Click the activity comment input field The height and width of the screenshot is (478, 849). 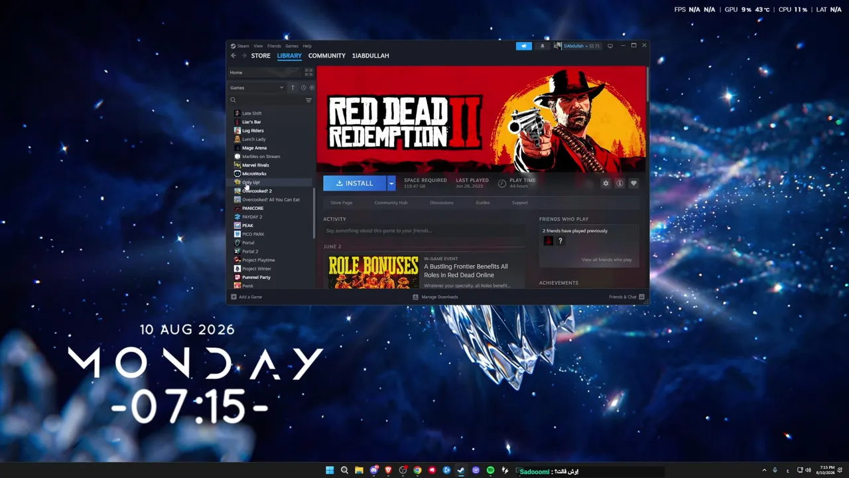pos(424,230)
